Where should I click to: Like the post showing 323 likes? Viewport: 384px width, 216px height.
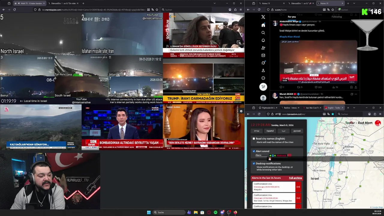(318, 87)
